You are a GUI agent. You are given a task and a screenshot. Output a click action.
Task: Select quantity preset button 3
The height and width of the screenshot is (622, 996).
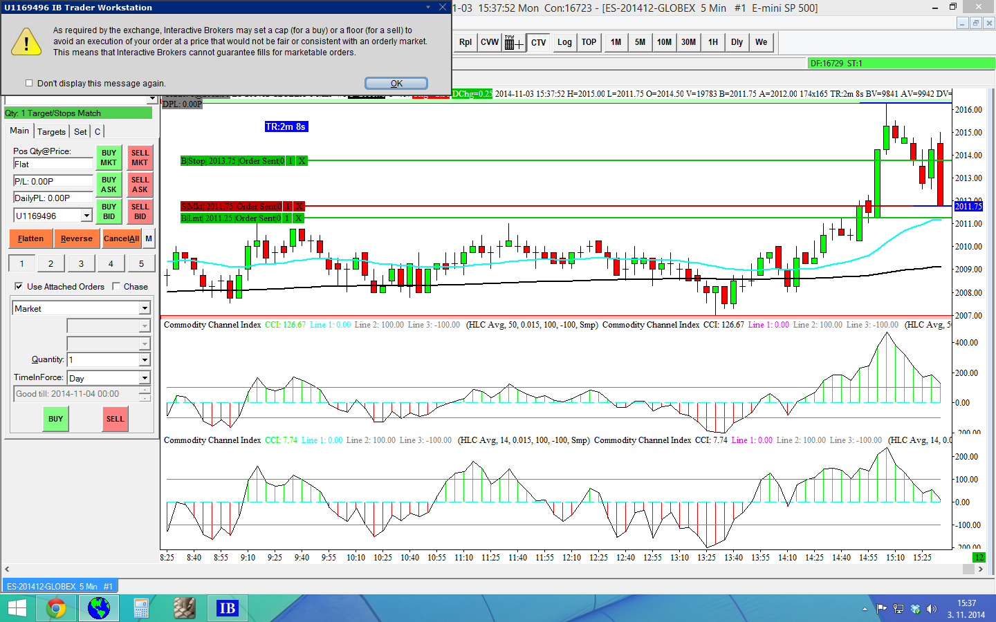tap(81, 263)
